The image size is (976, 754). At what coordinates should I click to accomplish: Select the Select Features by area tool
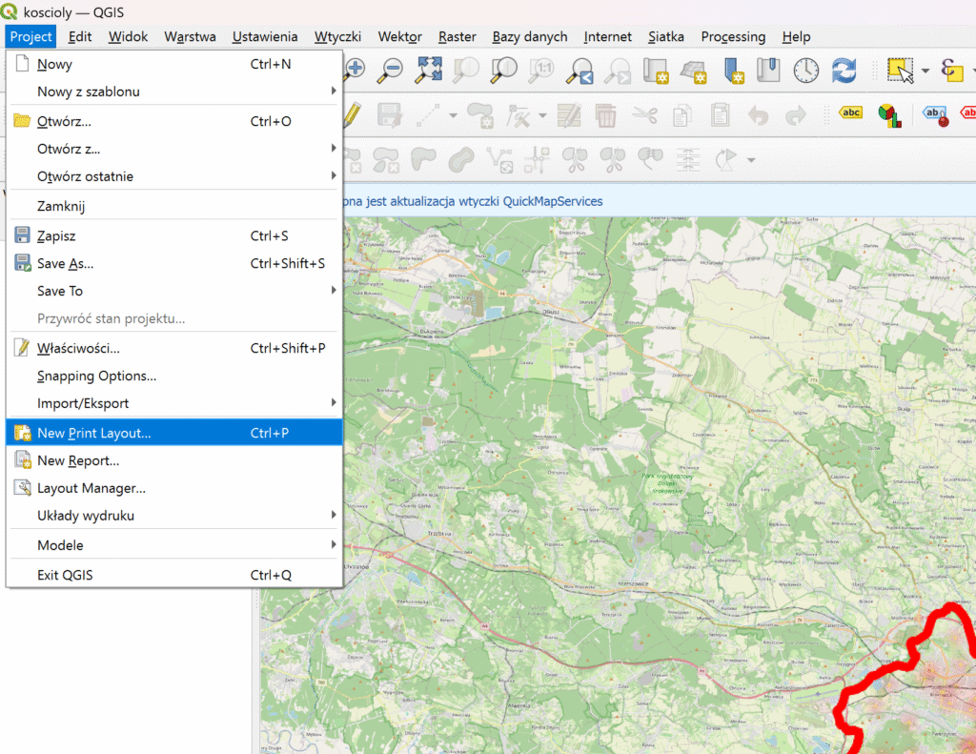(x=900, y=70)
